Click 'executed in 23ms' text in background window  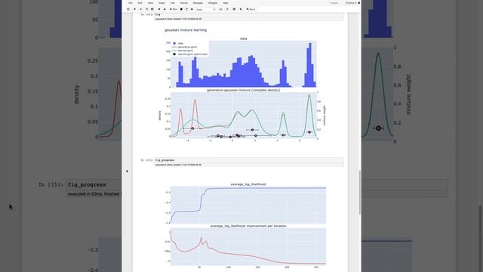click(94, 194)
